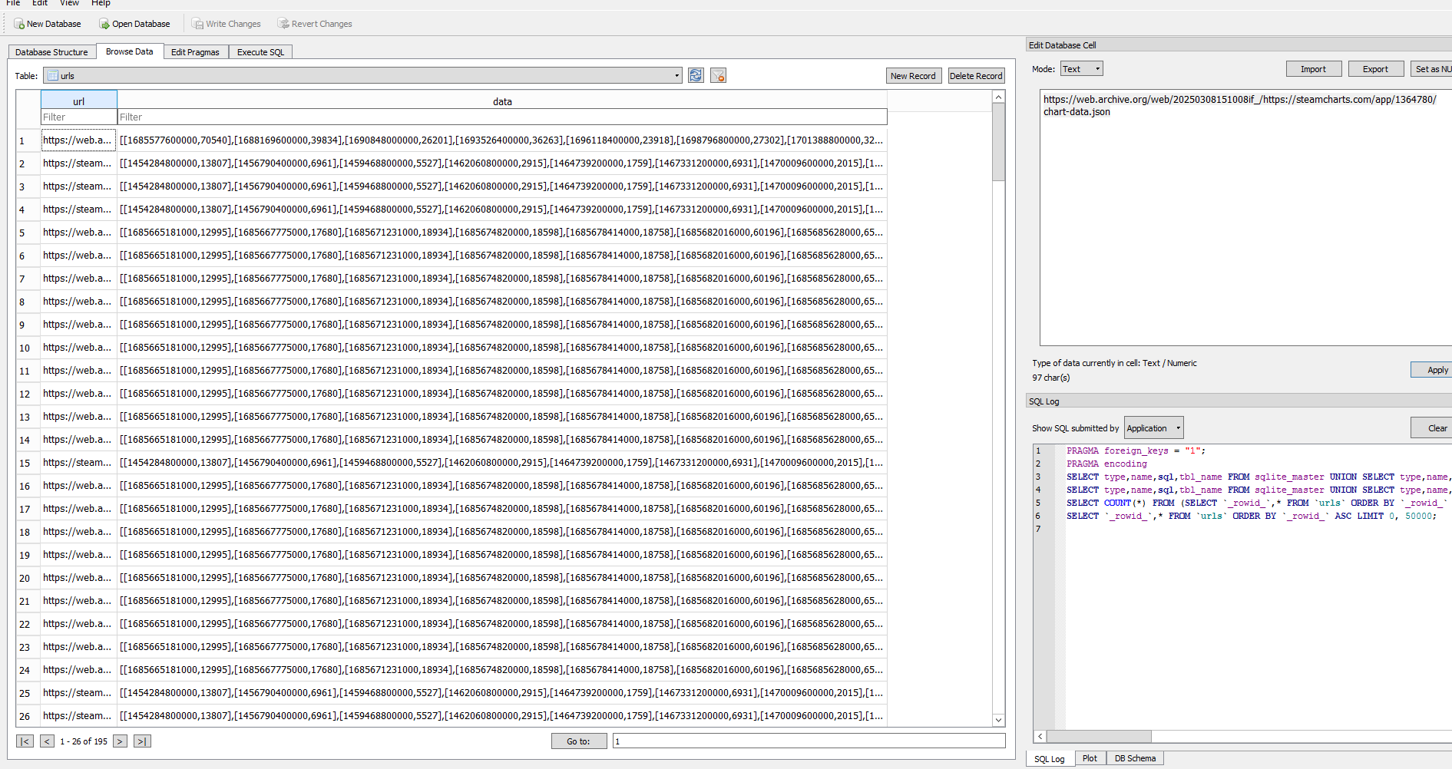This screenshot has width=1452, height=769.
Task: Switch to the Plot bottom tab
Action: pos(1090,758)
